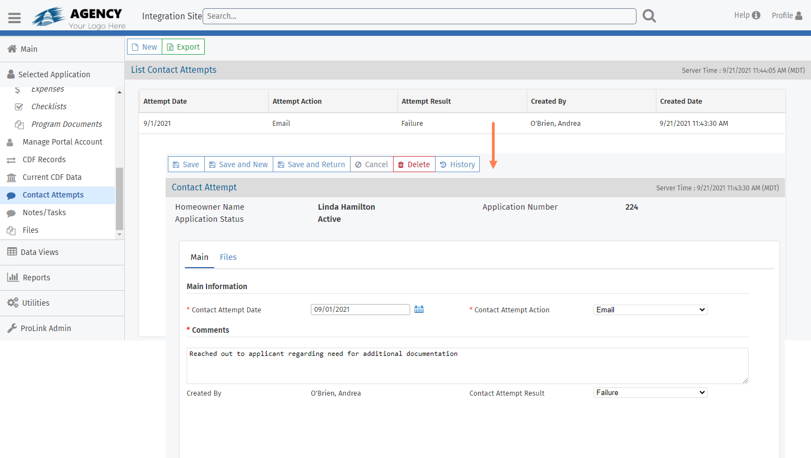Expand the Contact Attempt Action dropdown
Image resolution: width=811 pixels, height=458 pixels.
[x=650, y=310]
